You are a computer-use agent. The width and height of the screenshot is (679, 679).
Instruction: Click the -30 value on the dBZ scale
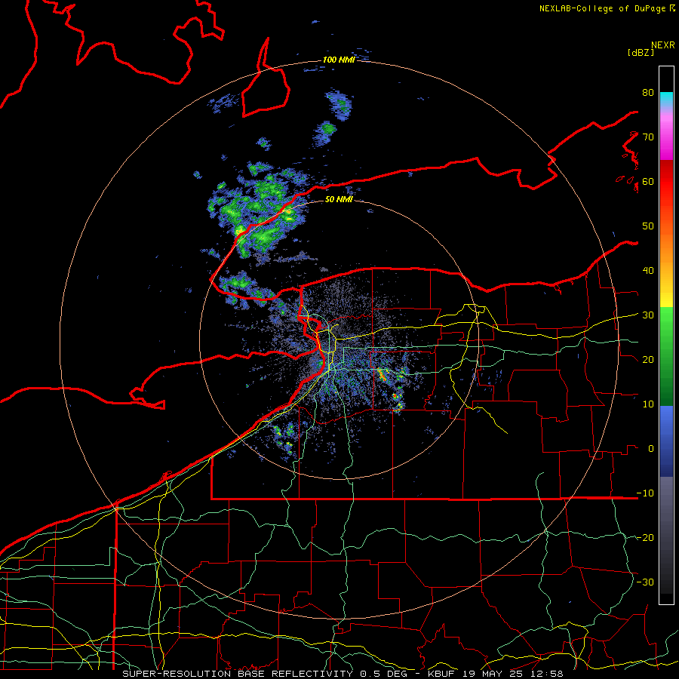click(x=645, y=582)
